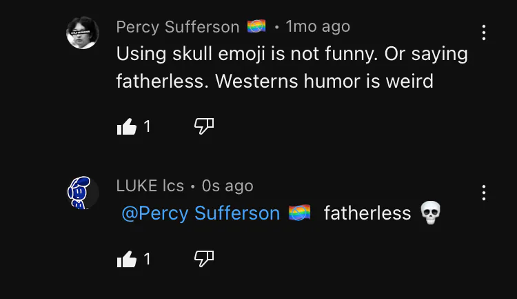The width and height of the screenshot is (517, 299).
Task: Like LUKE lcs's reply
Action: click(x=127, y=259)
